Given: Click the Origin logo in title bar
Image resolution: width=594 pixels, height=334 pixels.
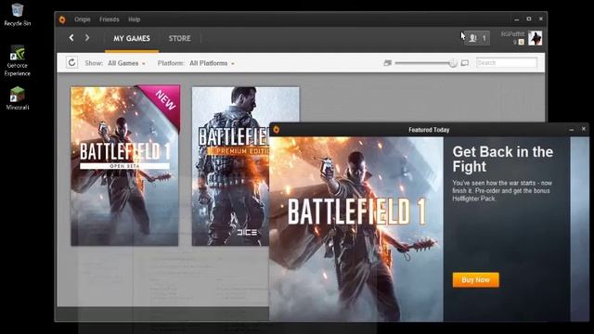Looking at the screenshot, I should (62, 19).
